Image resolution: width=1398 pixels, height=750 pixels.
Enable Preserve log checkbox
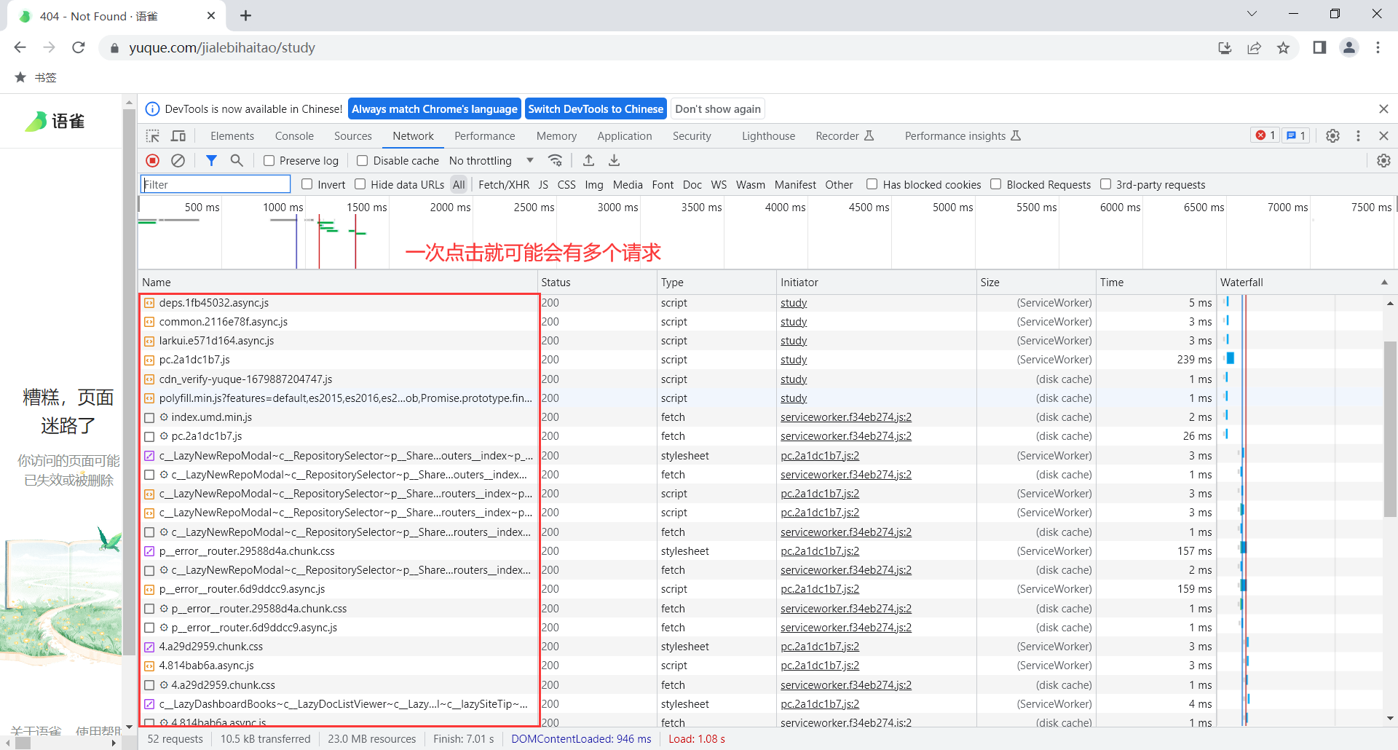(269, 160)
